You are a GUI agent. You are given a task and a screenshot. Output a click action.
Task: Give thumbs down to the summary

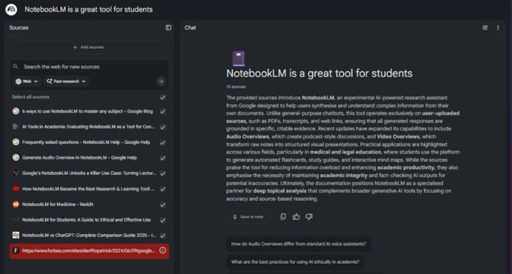click(309, 216)
